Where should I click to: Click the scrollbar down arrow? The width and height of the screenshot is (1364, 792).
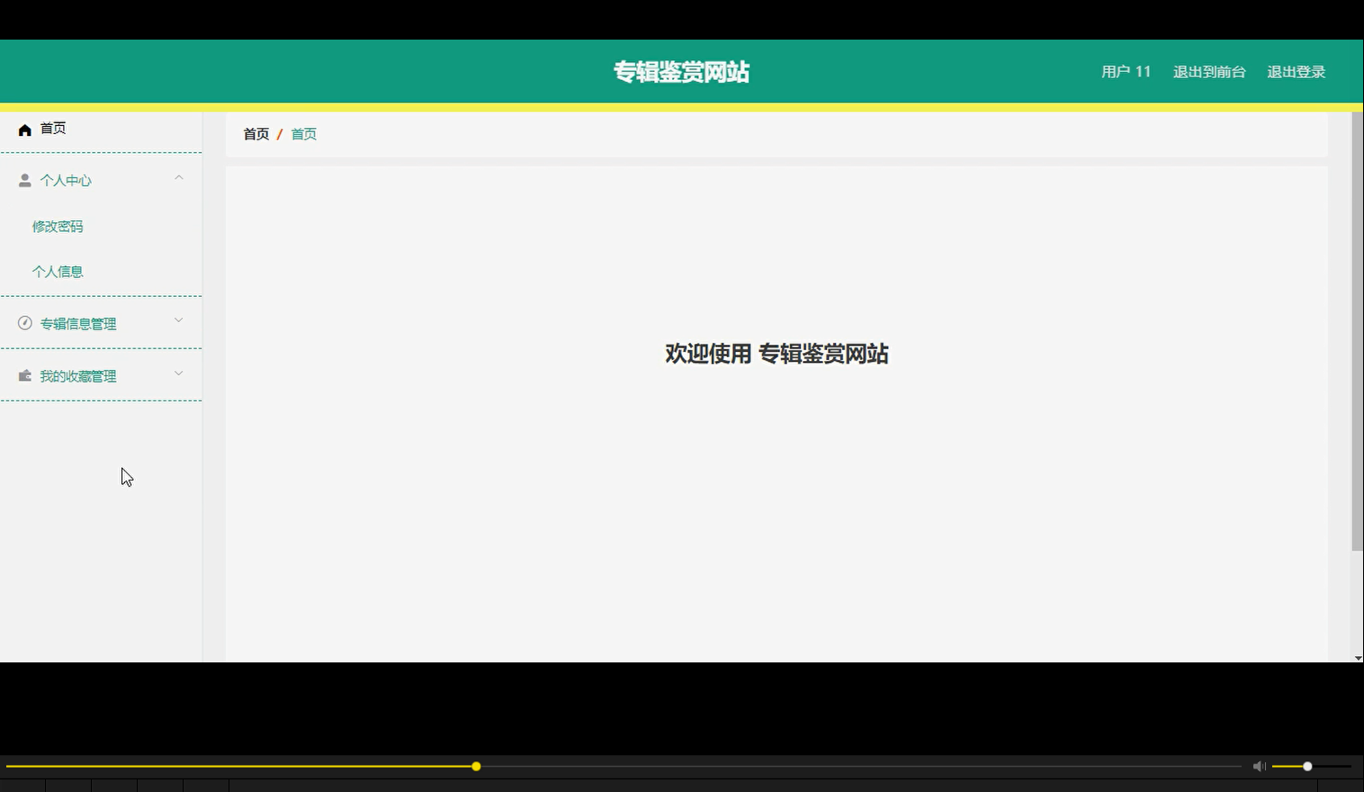(x=1357, y=657)
